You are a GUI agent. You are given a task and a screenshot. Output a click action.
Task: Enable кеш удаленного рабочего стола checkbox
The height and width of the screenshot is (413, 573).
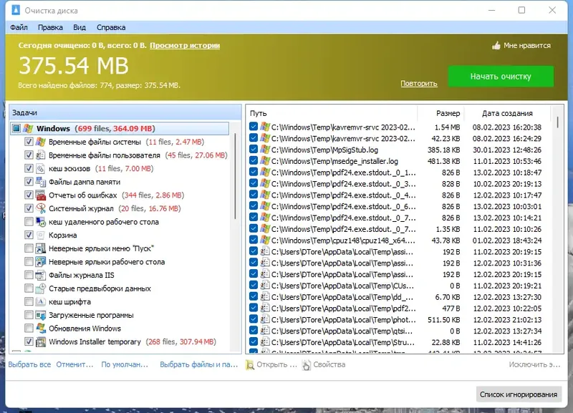(x=29, y=222)
